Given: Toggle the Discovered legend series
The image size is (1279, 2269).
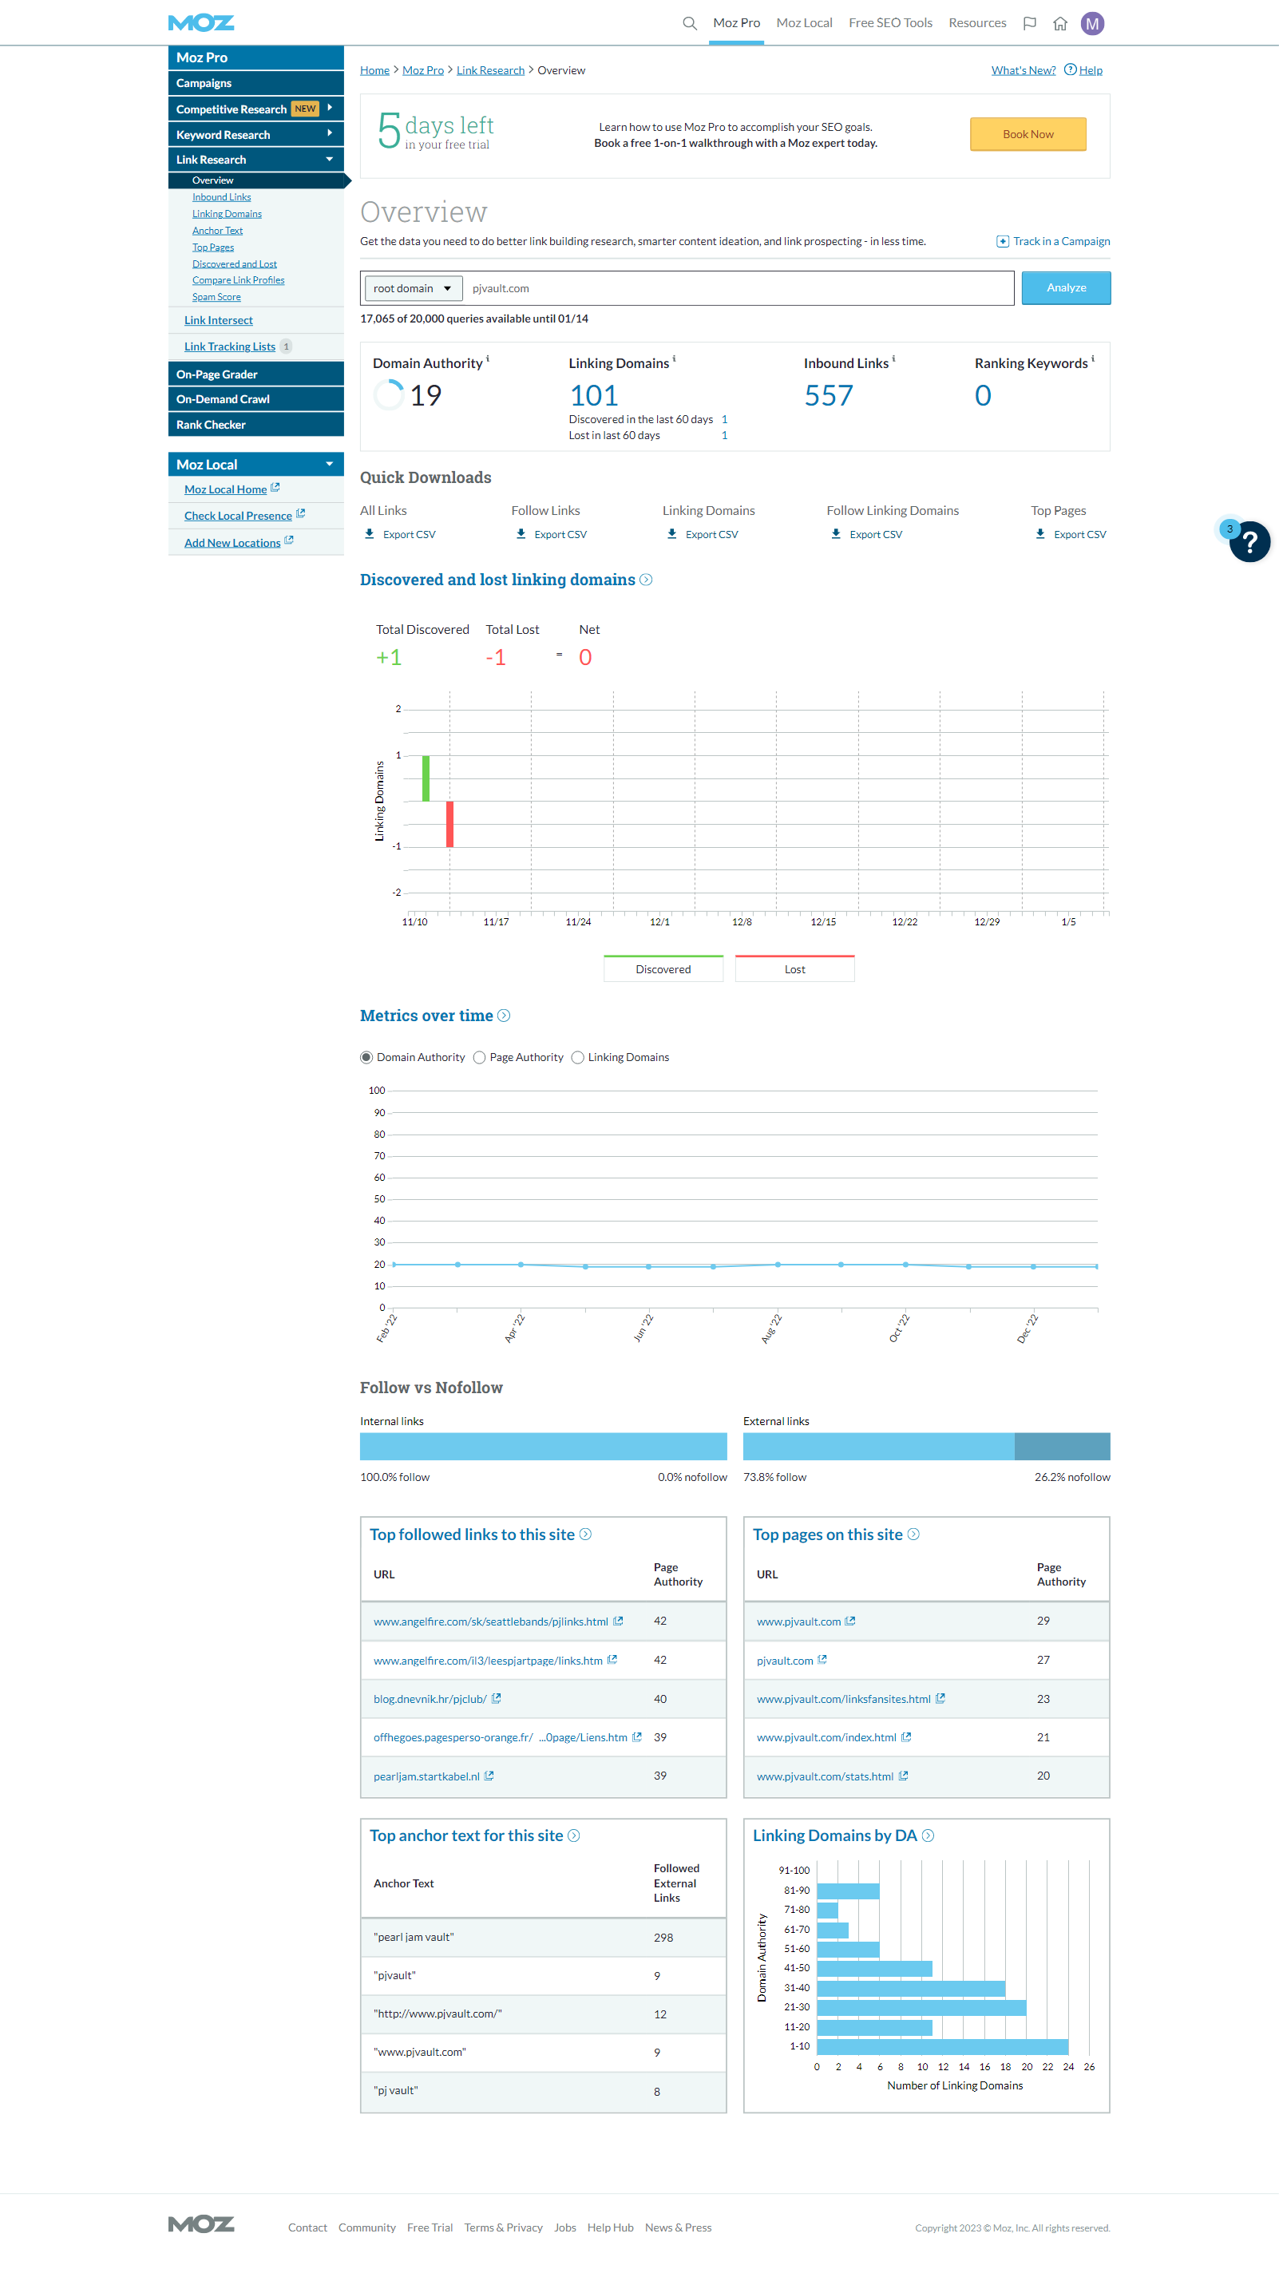Looking at the screenshot, I should click(663, 968).
